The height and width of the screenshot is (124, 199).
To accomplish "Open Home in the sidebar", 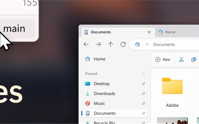I will click(x=114, y=59).
